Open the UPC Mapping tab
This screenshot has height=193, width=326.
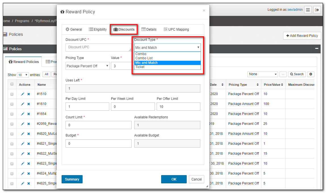tap(176, 30)
